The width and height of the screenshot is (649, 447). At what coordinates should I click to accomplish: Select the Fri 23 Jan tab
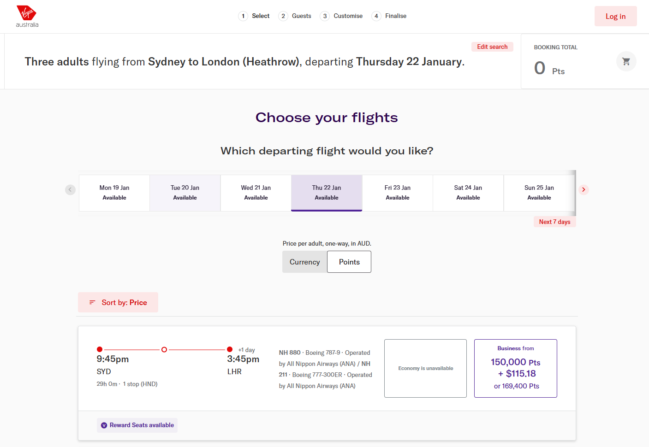pyautogui.click(x=397, y=193)
